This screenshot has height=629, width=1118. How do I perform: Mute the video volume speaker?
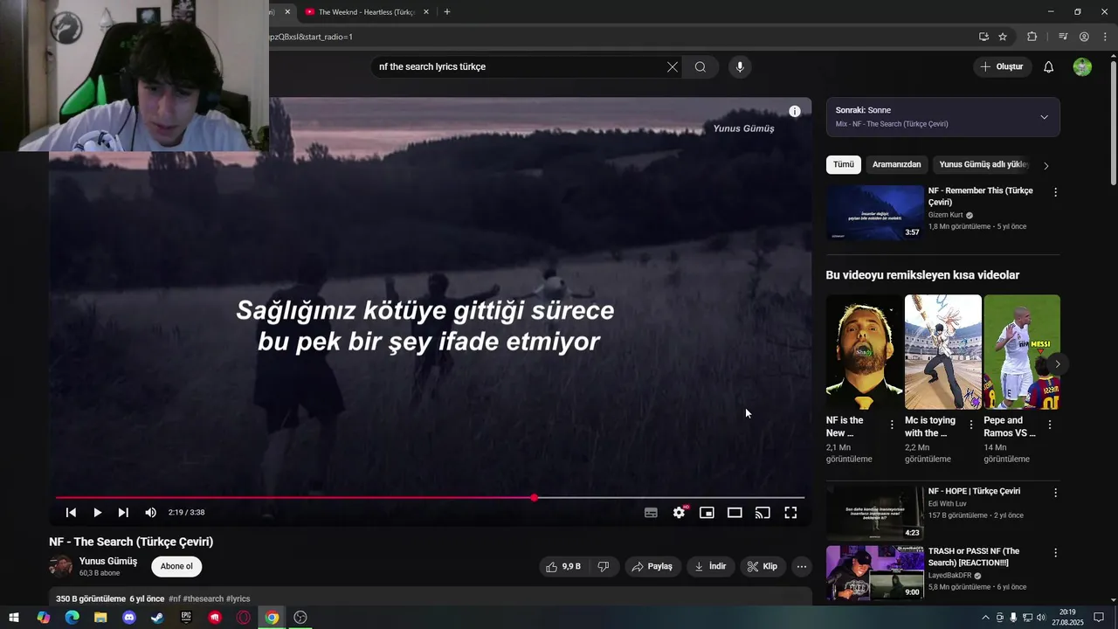pos(150,513)
